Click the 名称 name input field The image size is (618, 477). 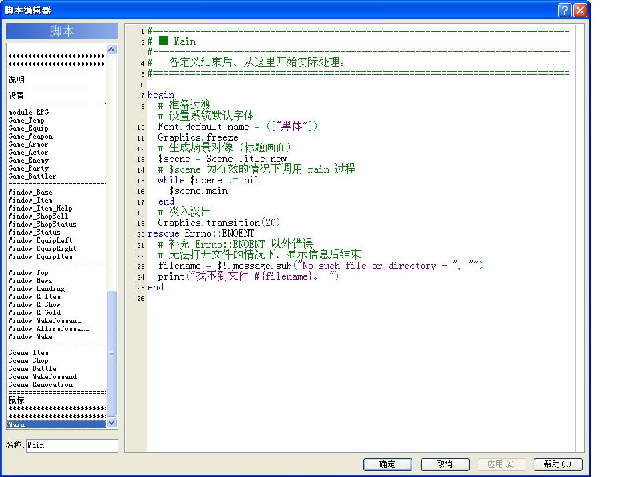(72, 446)
